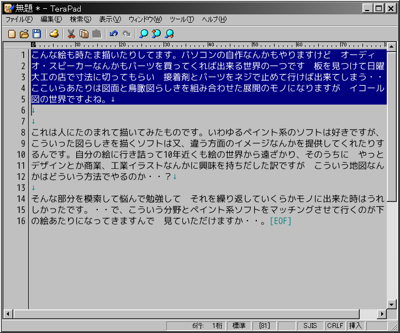Click line number 16 in the gutter
Viewport: 400px width, 333px height.
[x=21, y=221]
